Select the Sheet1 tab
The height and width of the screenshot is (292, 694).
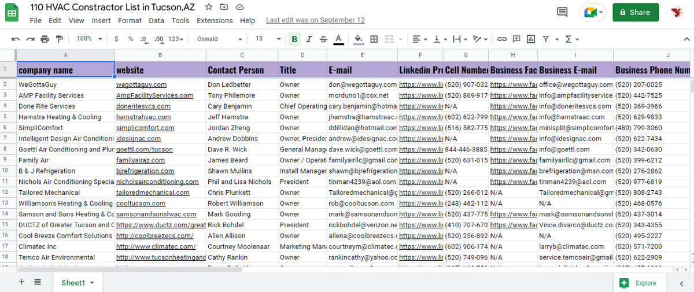77,283
